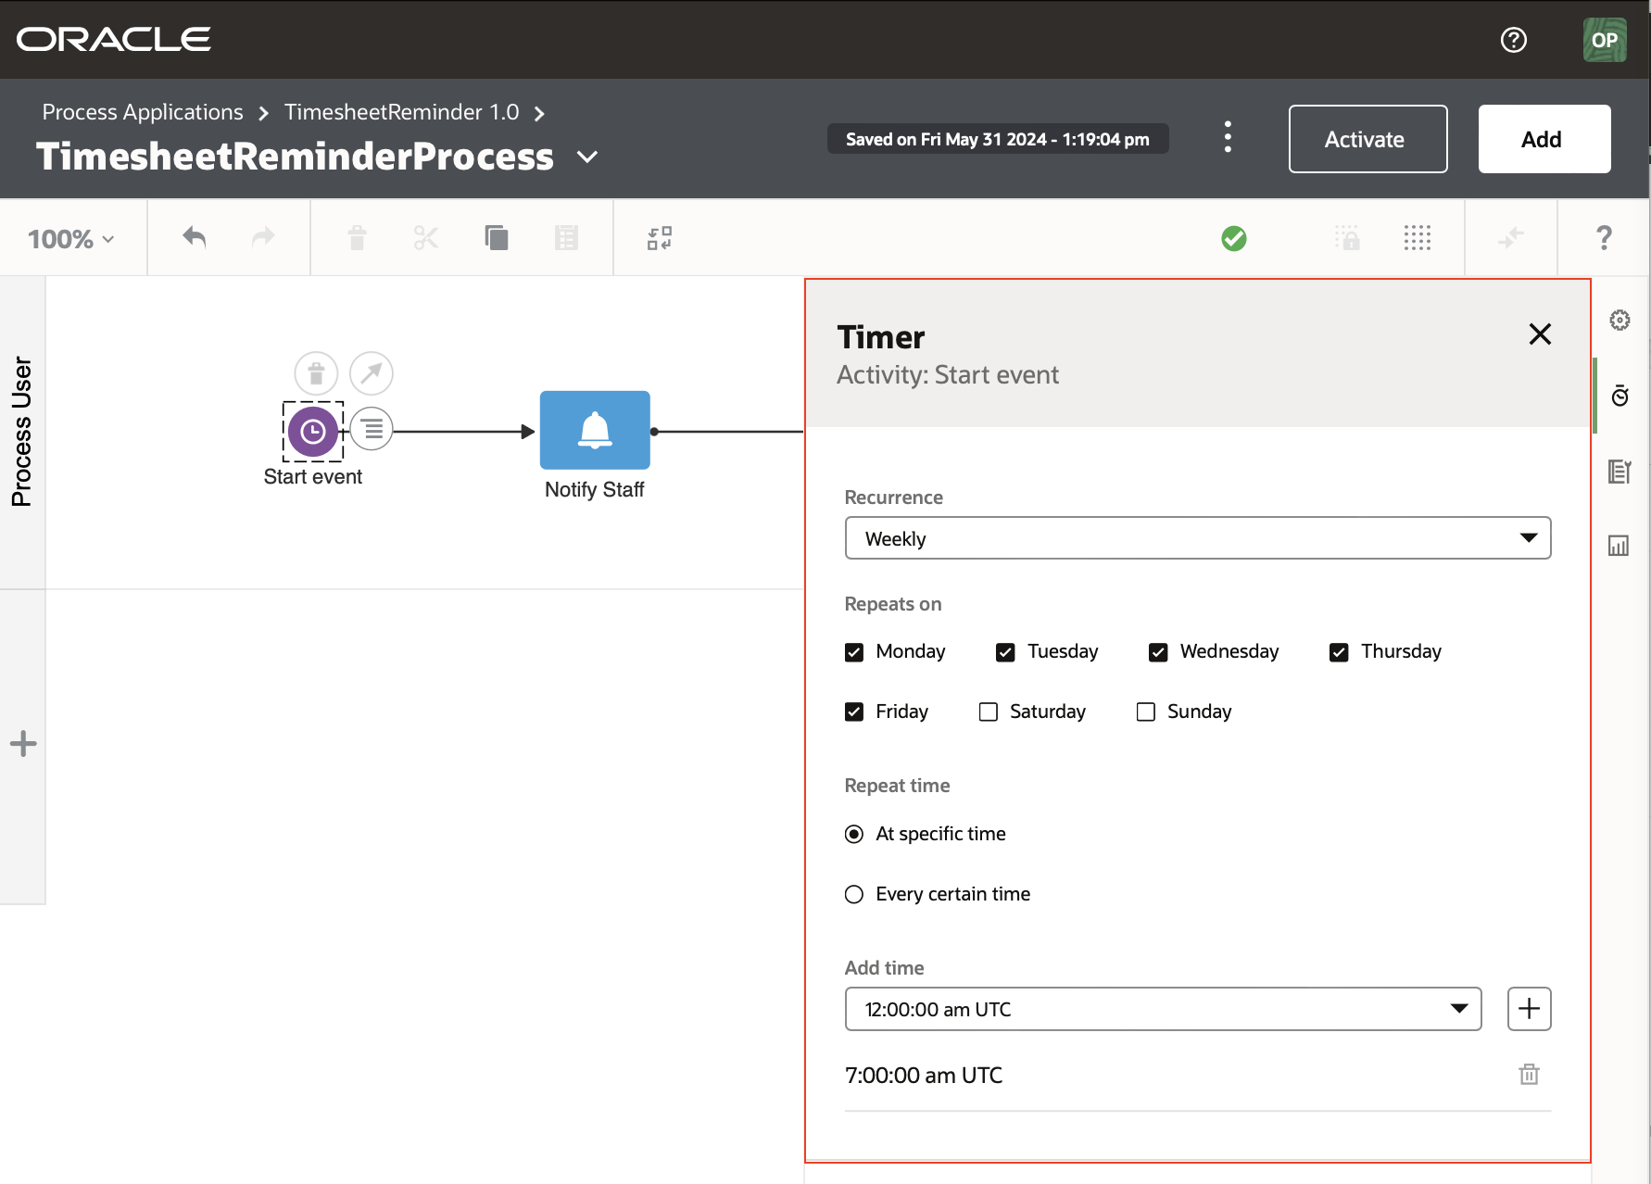The height and width of the screenshot is (1184, 1651).
Task: Redo the last undone action
Action: tap(262, 238)
